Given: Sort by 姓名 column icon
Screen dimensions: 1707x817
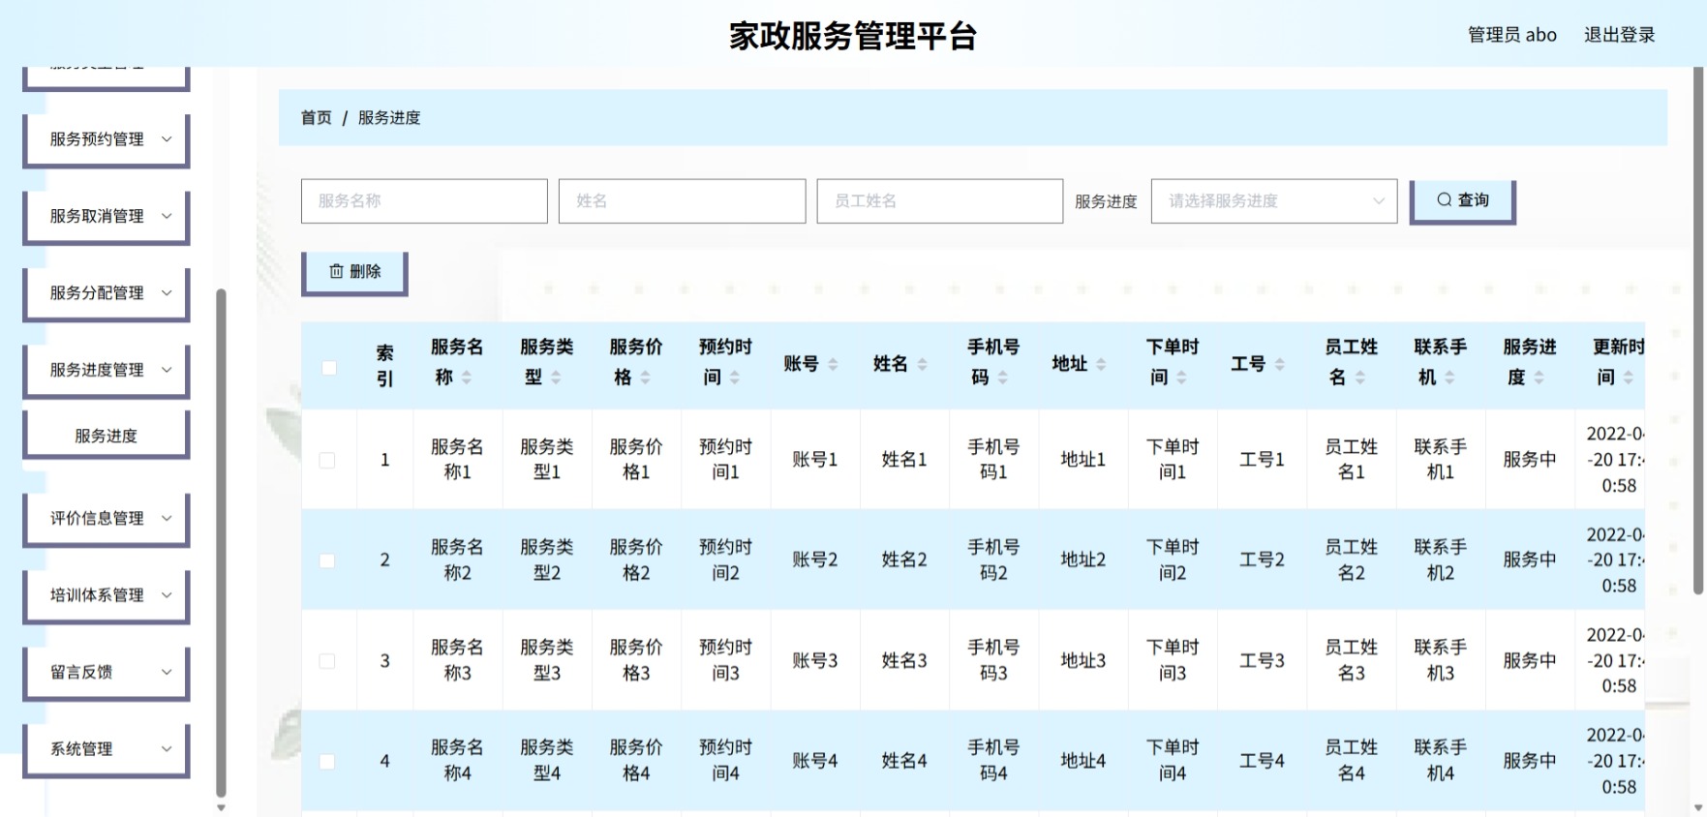Looking at the screenshot, I should (922, 365).
